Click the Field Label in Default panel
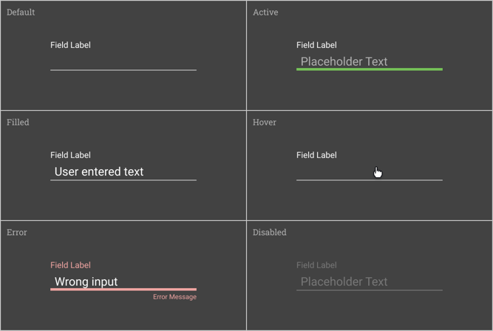493x331 pixels. click(70, 45)
